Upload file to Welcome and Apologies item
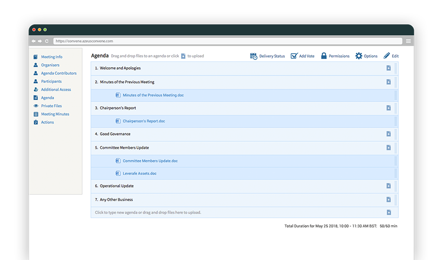Viewport: 443px width, 260px height. [388, 68]
